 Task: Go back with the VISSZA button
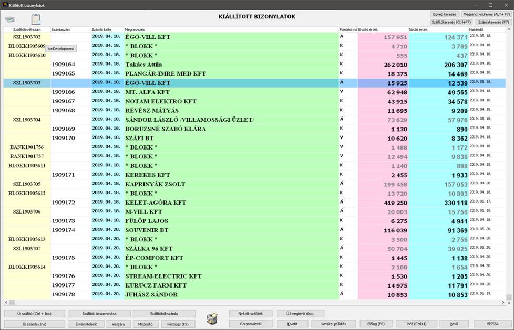pos(492,324)
